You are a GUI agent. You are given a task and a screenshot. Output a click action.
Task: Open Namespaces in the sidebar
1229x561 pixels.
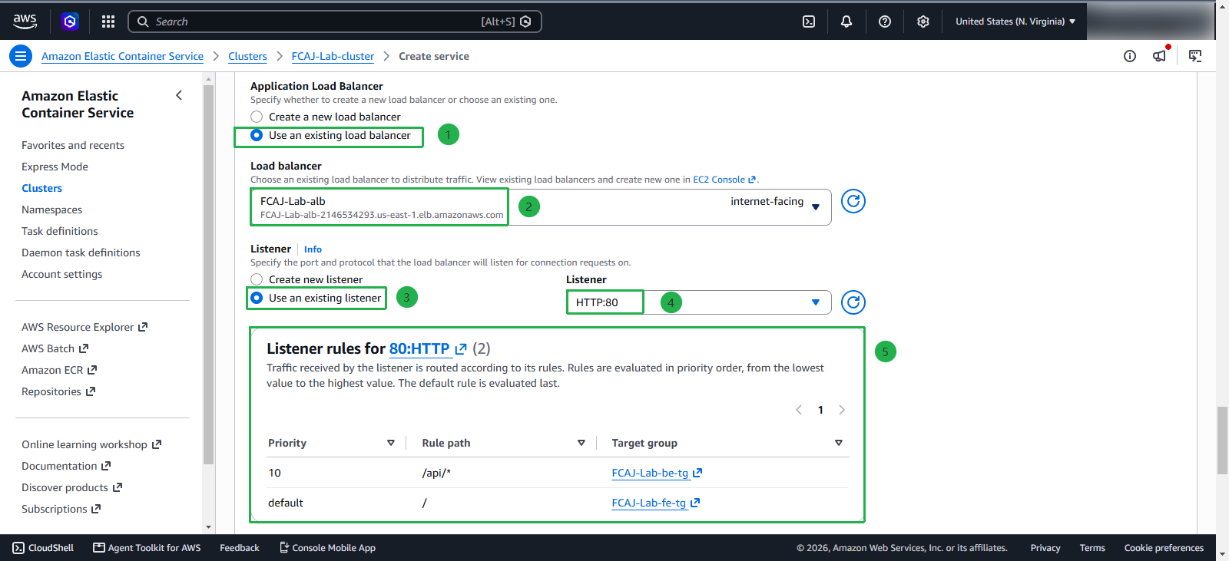(x=51, y=210)
